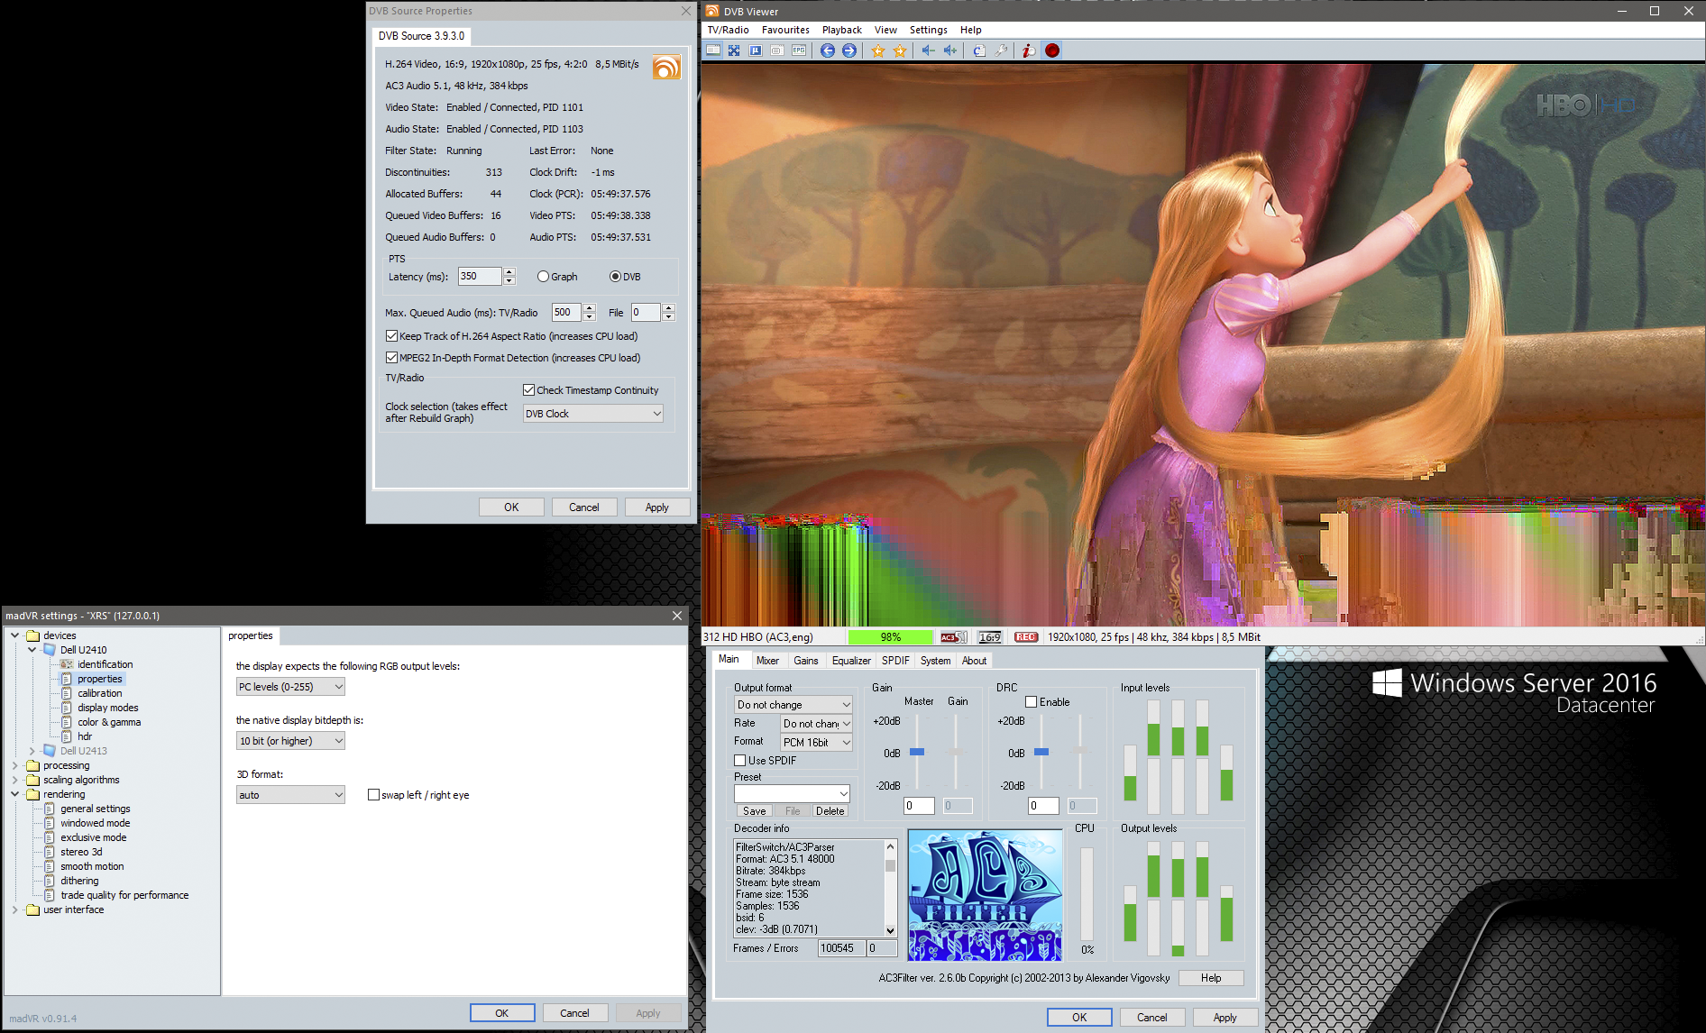Switch to the SPDIF tab
The height and width of the screenshot is (1033, 1706).
895,661
